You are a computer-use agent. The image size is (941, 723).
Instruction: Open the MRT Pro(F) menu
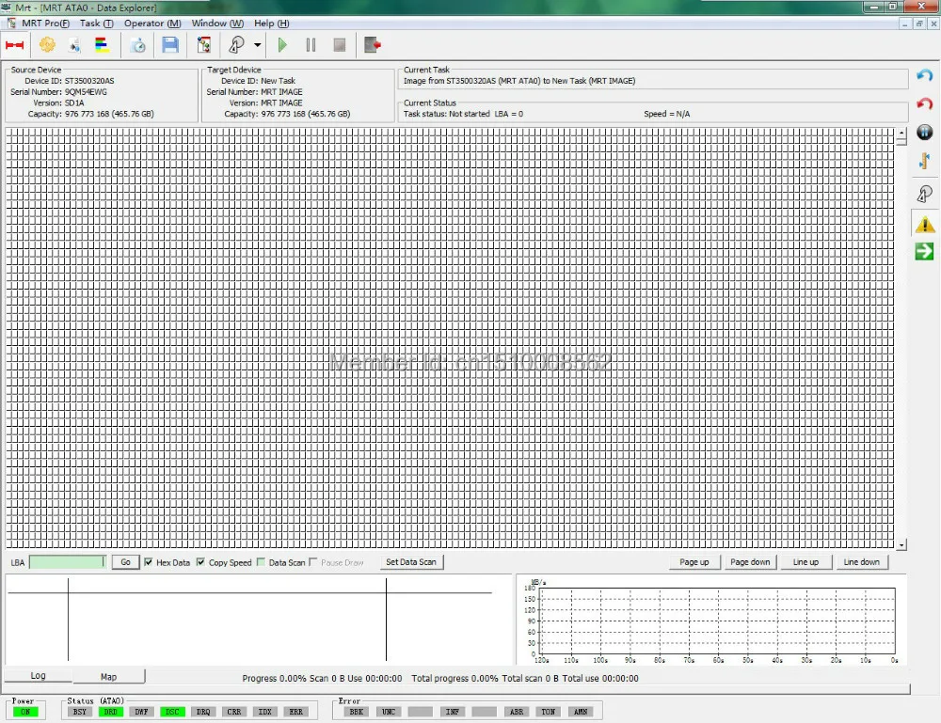[45, 23]
